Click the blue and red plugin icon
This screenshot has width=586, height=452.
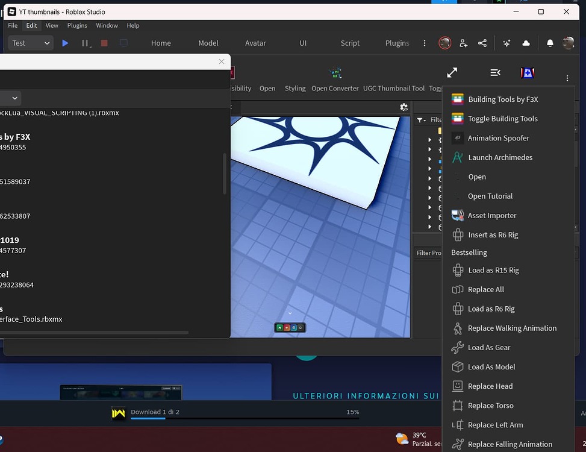tap(528, 72)
